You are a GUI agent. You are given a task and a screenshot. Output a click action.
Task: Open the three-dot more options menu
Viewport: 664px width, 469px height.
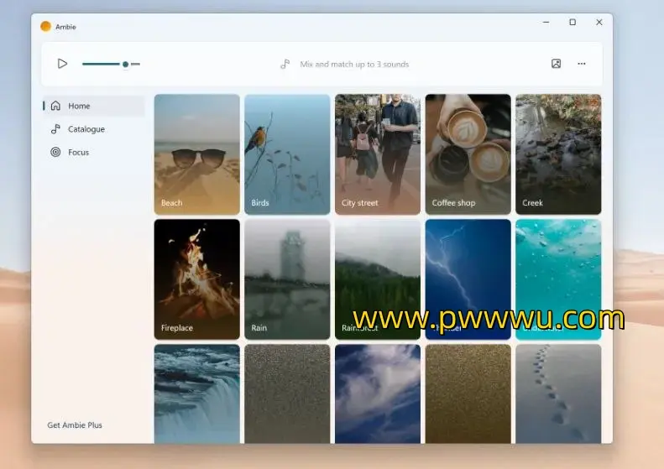[582, 64]
